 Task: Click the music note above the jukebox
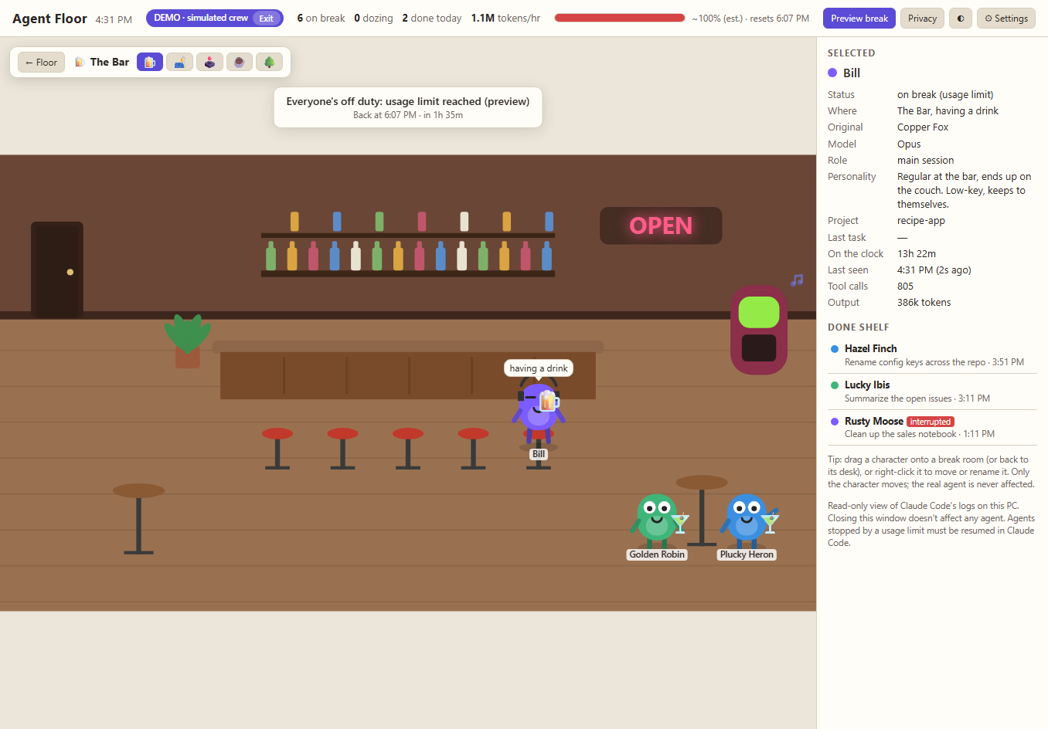[x=797, y=280]
